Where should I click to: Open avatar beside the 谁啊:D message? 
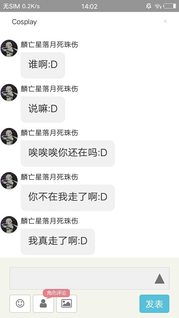[x=9, y=48]
